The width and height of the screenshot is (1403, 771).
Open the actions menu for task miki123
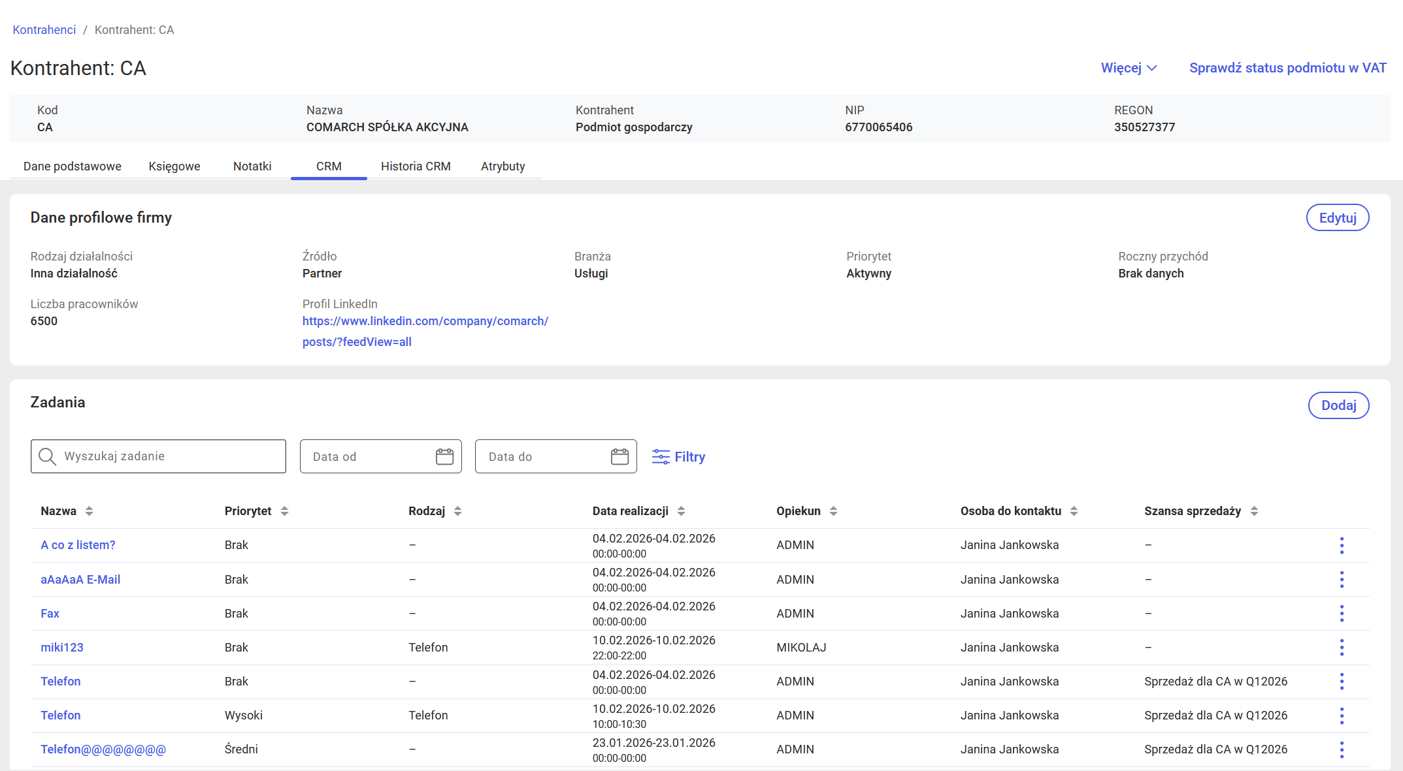tap(1342, 647)
